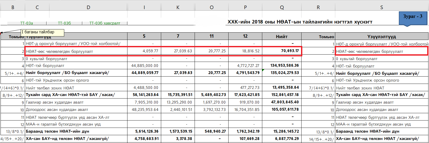Open the ТТ-03б хавсралт link
Image resolution: width=429 pixels, height=143 pixels.
click(105, 23)
